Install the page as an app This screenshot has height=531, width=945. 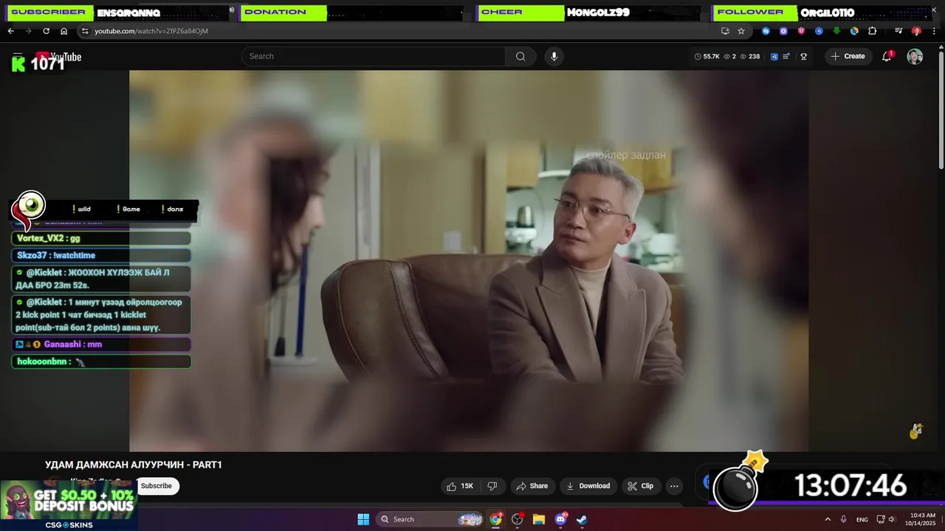click(x=725, y=31)
